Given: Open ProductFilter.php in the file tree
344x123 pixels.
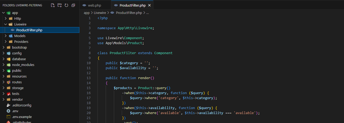Looking at the screenshot, I should (29, 30).
